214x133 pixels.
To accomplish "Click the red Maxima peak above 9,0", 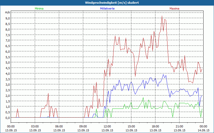I will coord(162,16).
